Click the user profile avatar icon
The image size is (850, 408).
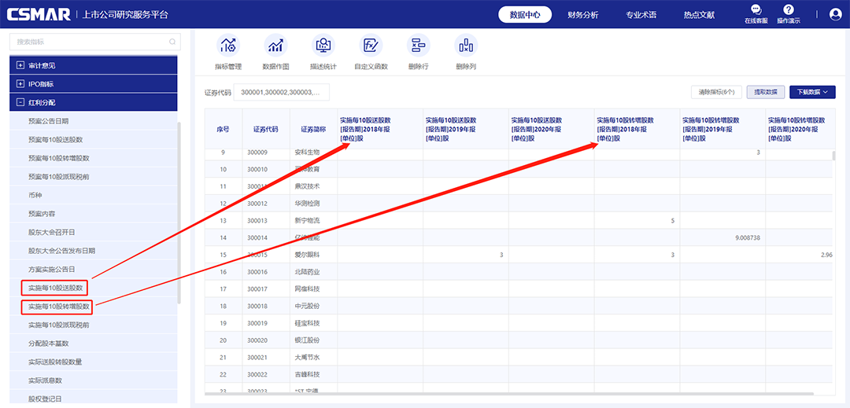tap(835, 14)
